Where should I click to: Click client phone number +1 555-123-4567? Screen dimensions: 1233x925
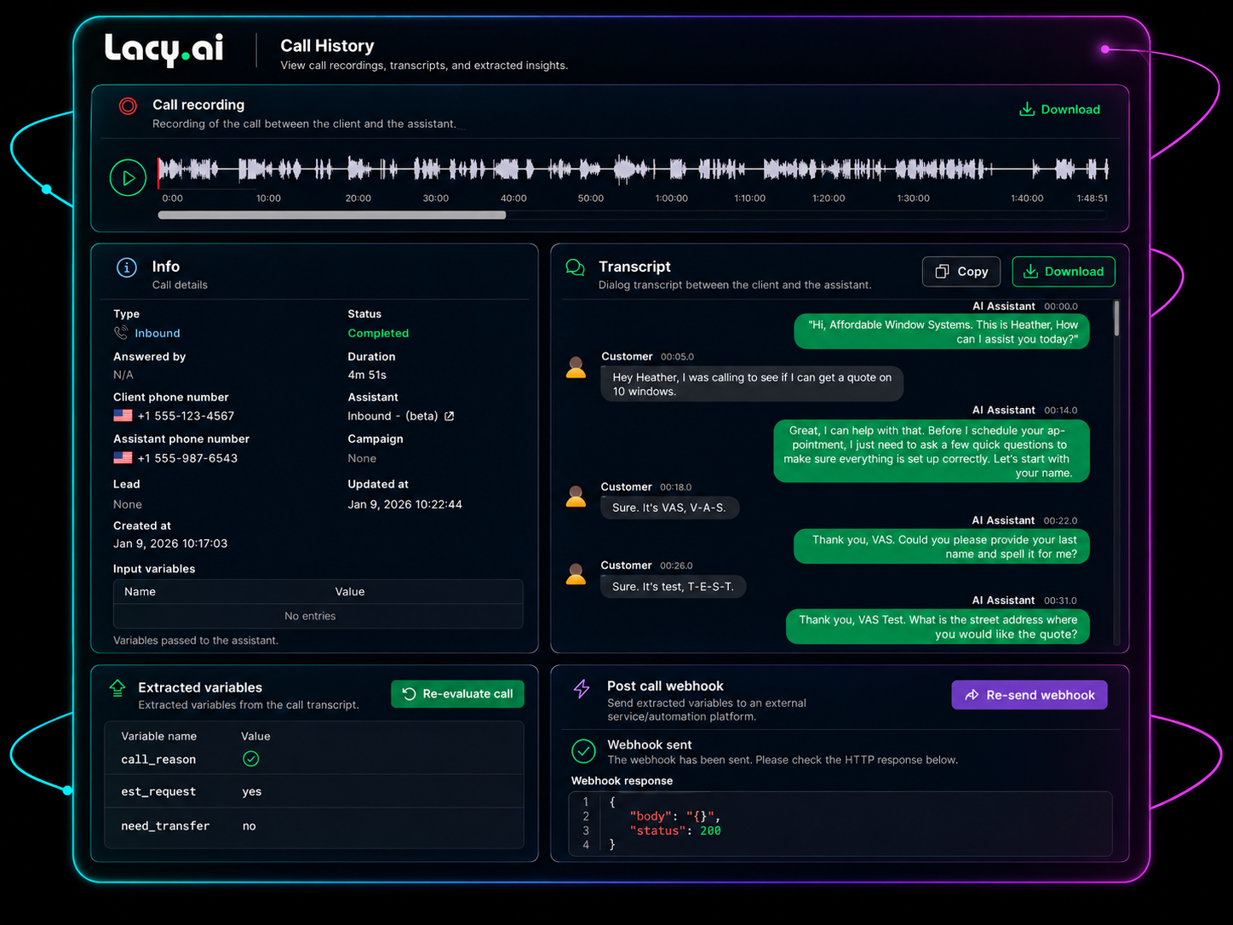click(186, 416)
